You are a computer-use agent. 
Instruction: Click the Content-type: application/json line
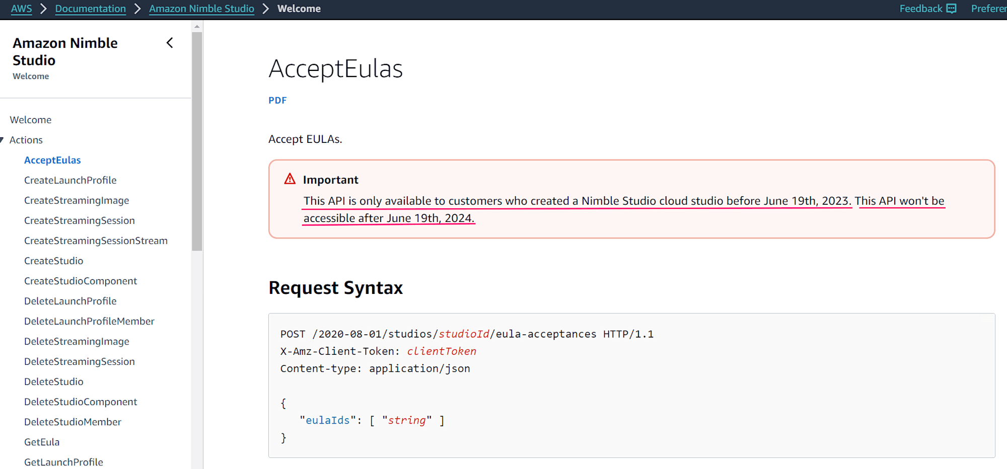tap(375, 368)
